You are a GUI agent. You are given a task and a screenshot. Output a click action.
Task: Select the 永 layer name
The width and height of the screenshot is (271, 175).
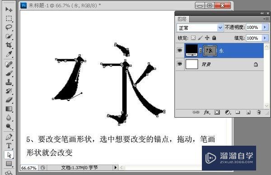click(x=221, y=51)
